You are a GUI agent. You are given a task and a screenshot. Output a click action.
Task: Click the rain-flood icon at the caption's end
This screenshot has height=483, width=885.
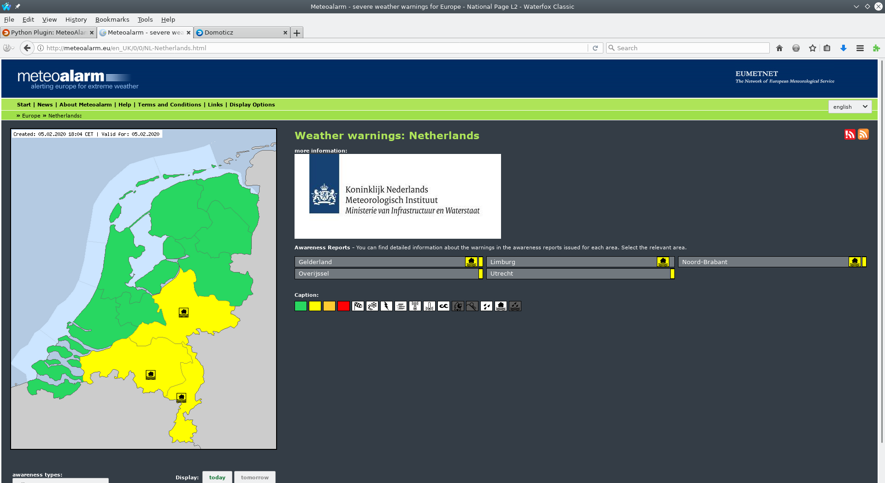click(x=515, y=306)
